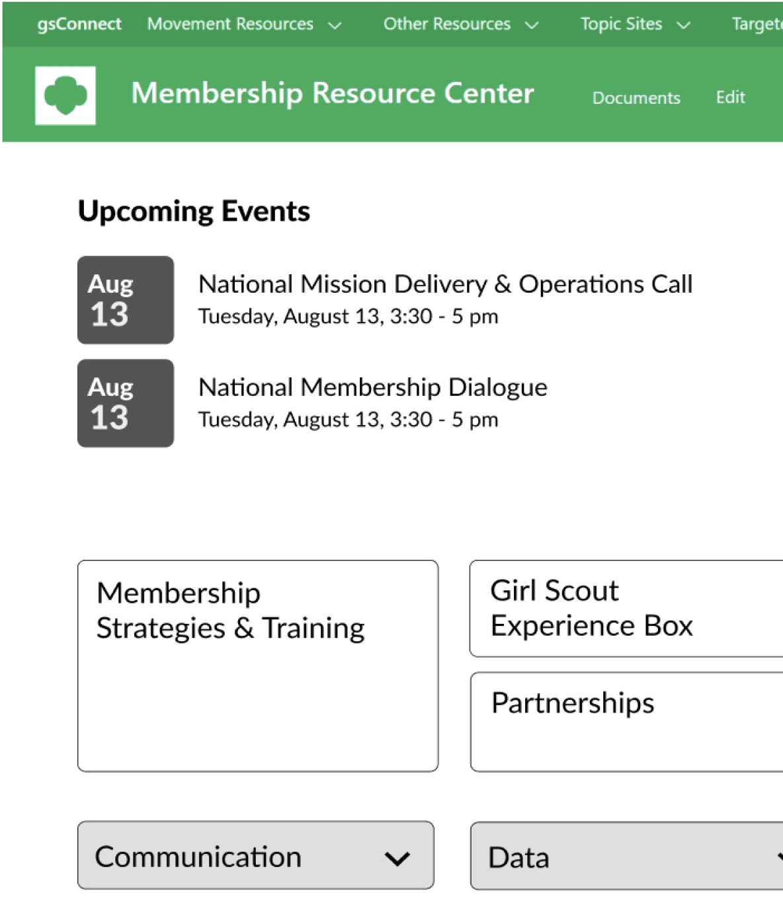Open National Mission Delivery & Operations Call event
Image resolution: width=783 pixels, height=920 pixels.
coord(445,284)
